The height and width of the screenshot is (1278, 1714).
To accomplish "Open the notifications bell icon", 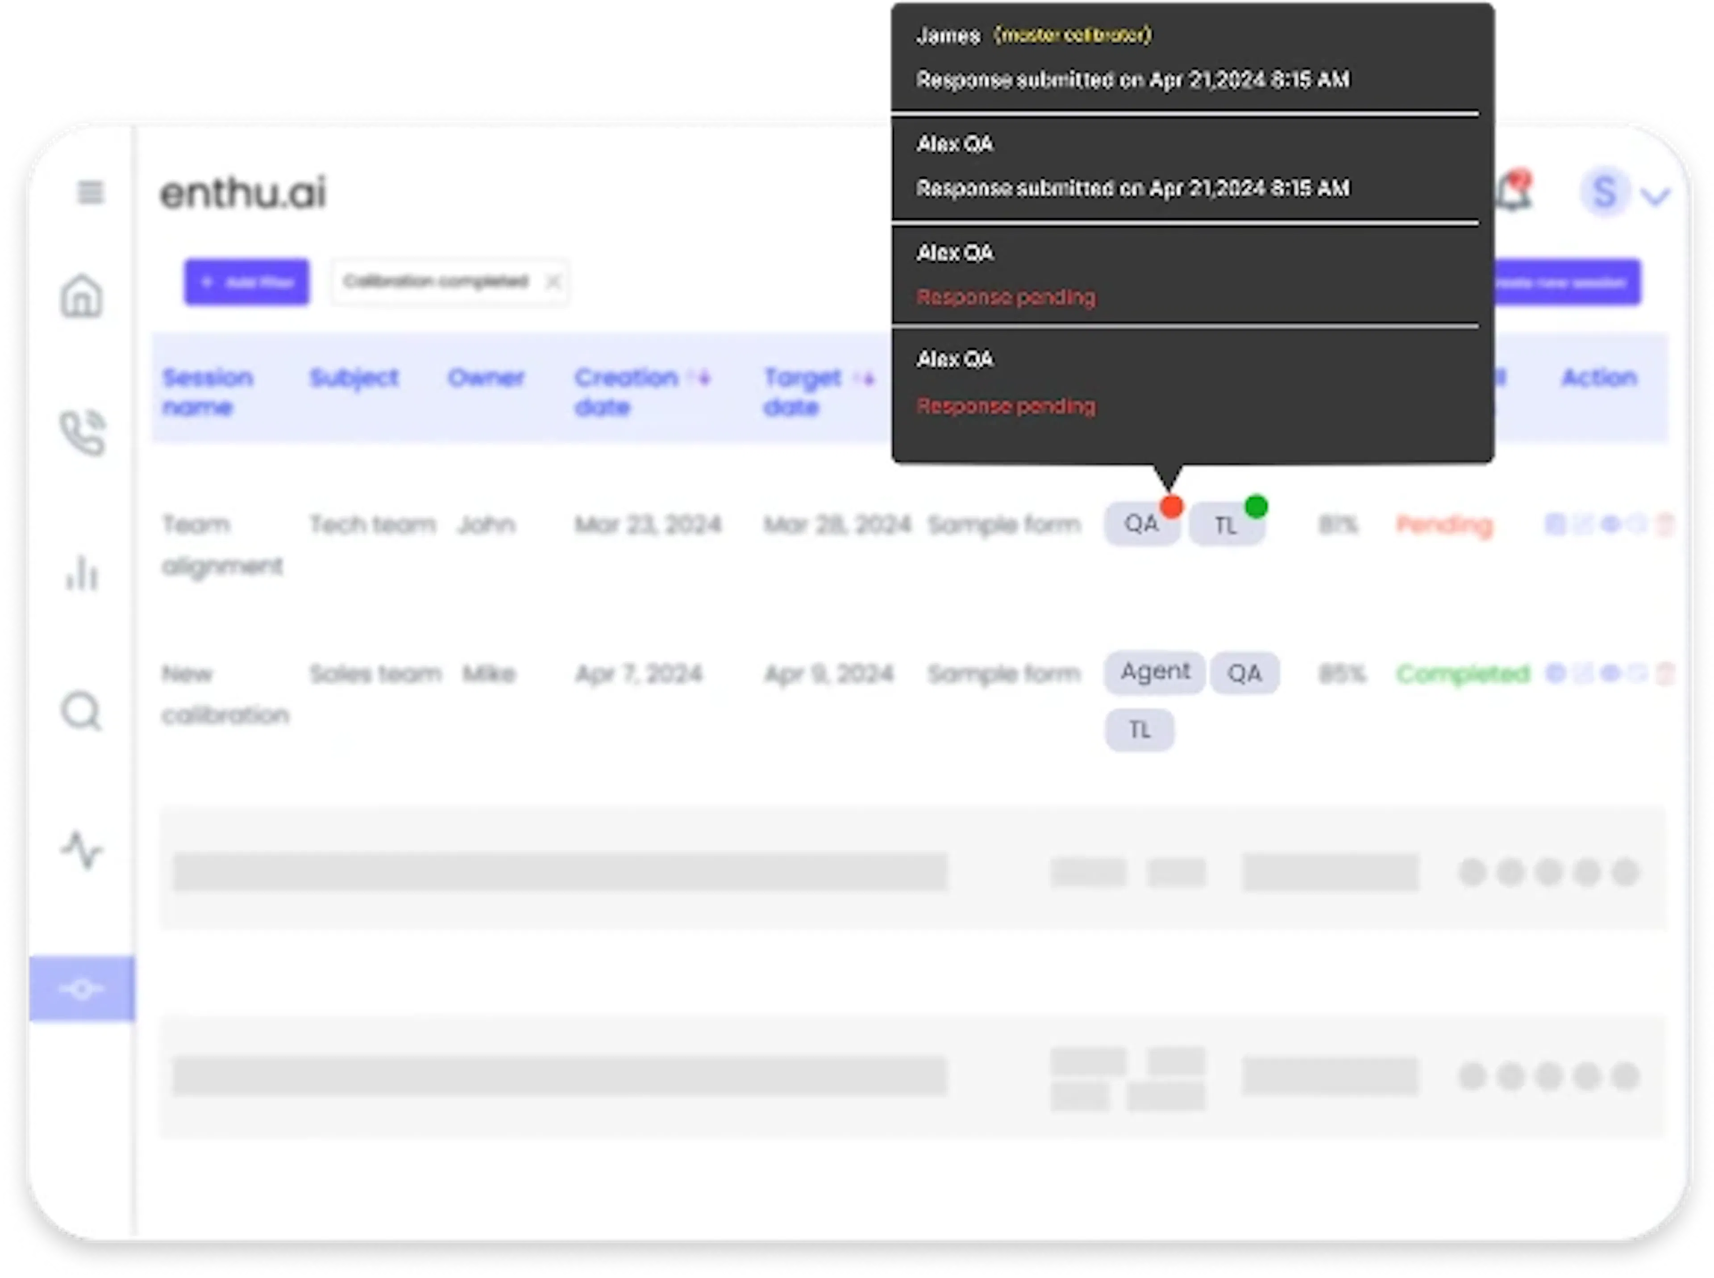I will [x=1513, y=191].
